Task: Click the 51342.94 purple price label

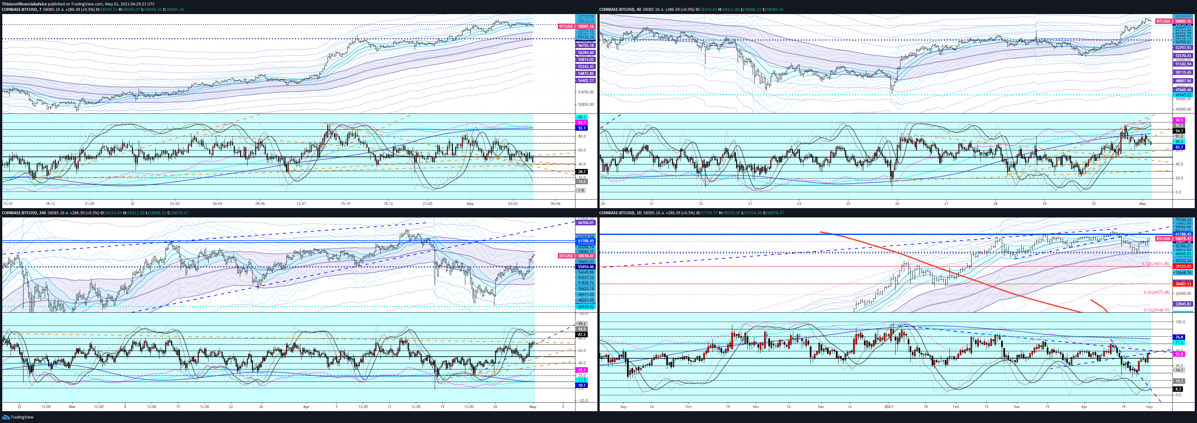Action: pyautogui.click(x=1183, y=64)
